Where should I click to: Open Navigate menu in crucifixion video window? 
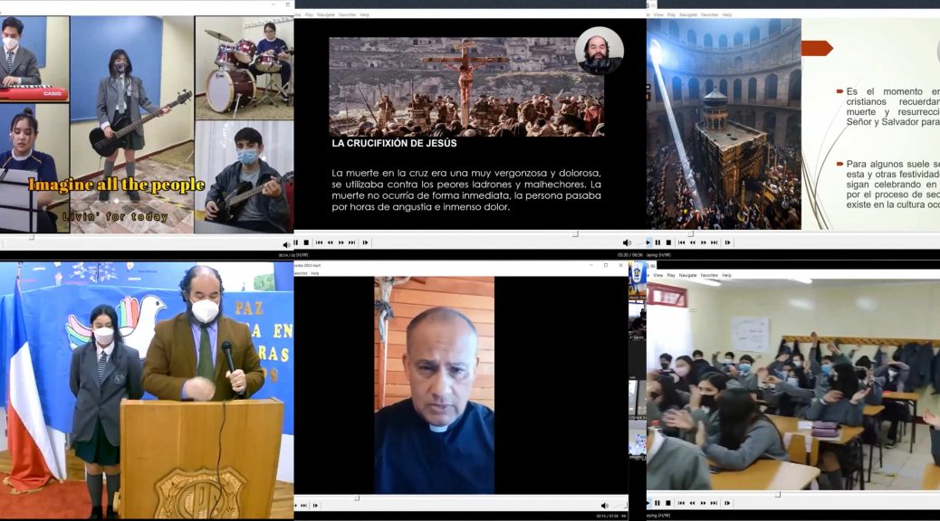(x=326, y=14)
